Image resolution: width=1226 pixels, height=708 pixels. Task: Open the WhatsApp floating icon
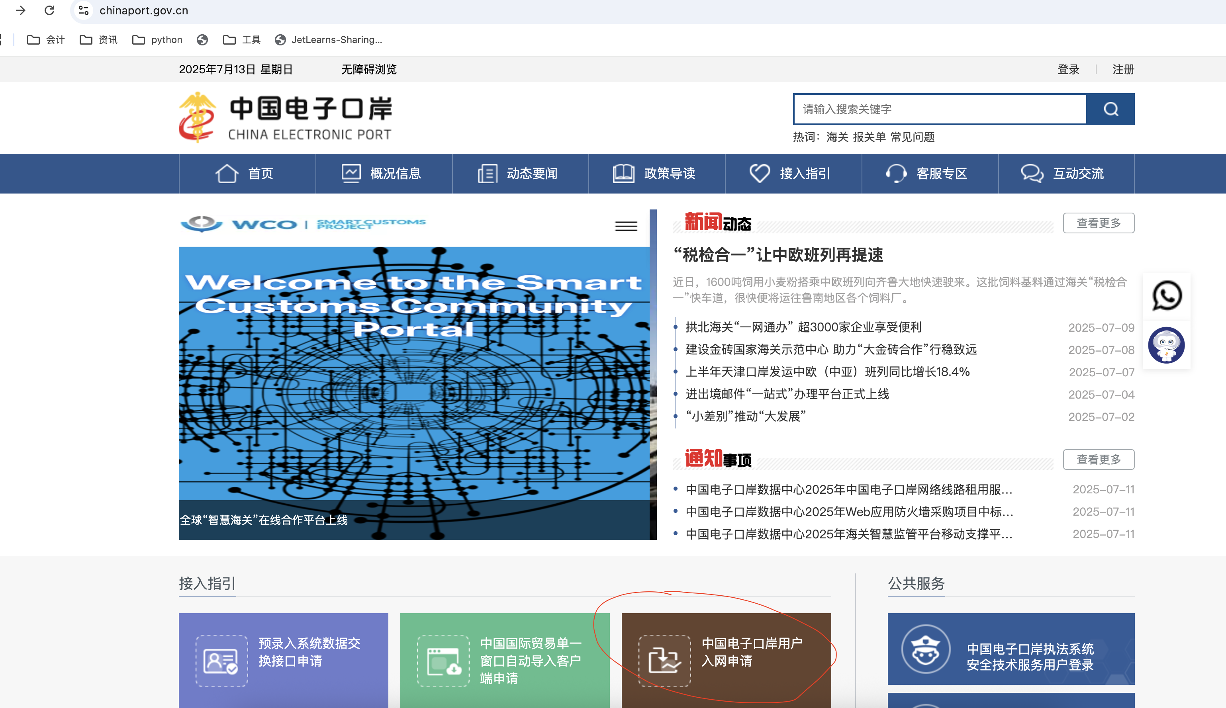coord(1167,295)
